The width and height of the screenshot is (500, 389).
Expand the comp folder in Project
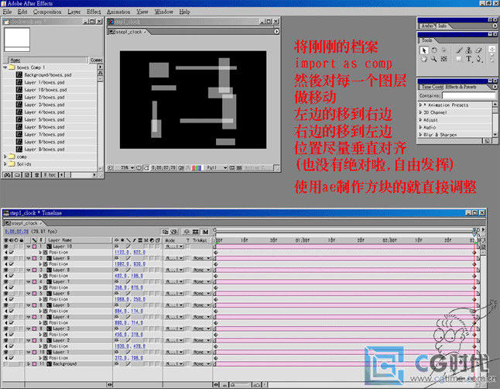pos(5,157)
